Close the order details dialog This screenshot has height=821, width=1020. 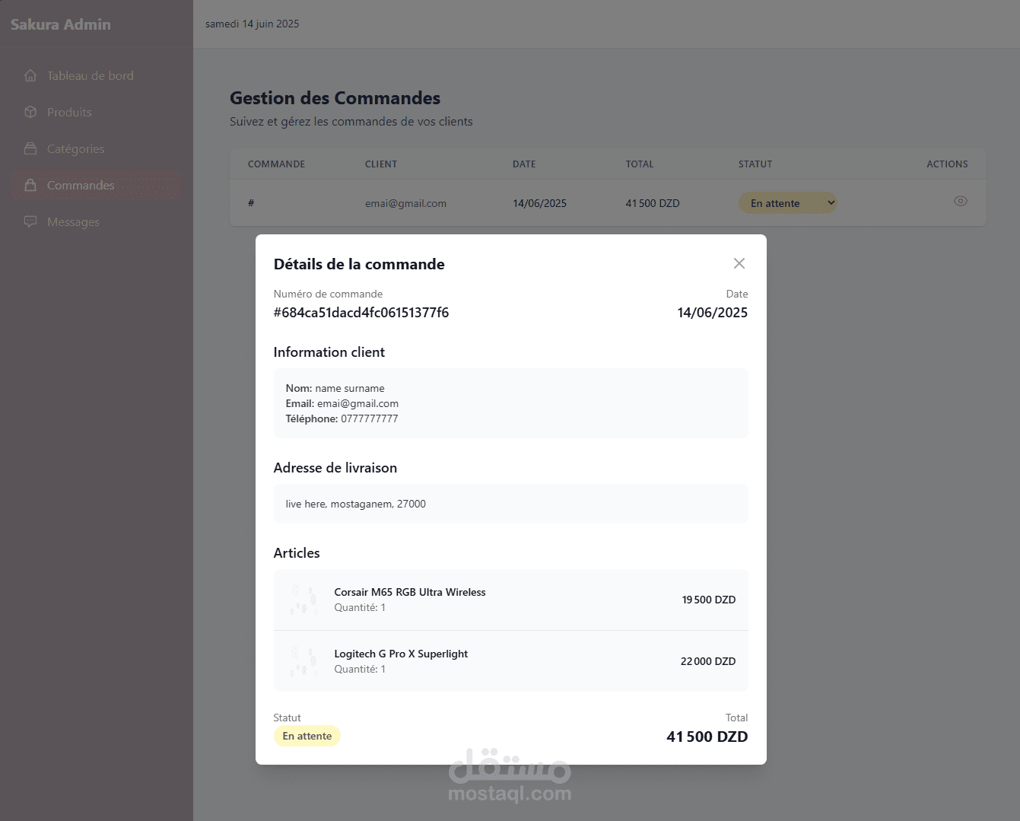[x=739, y=263]
